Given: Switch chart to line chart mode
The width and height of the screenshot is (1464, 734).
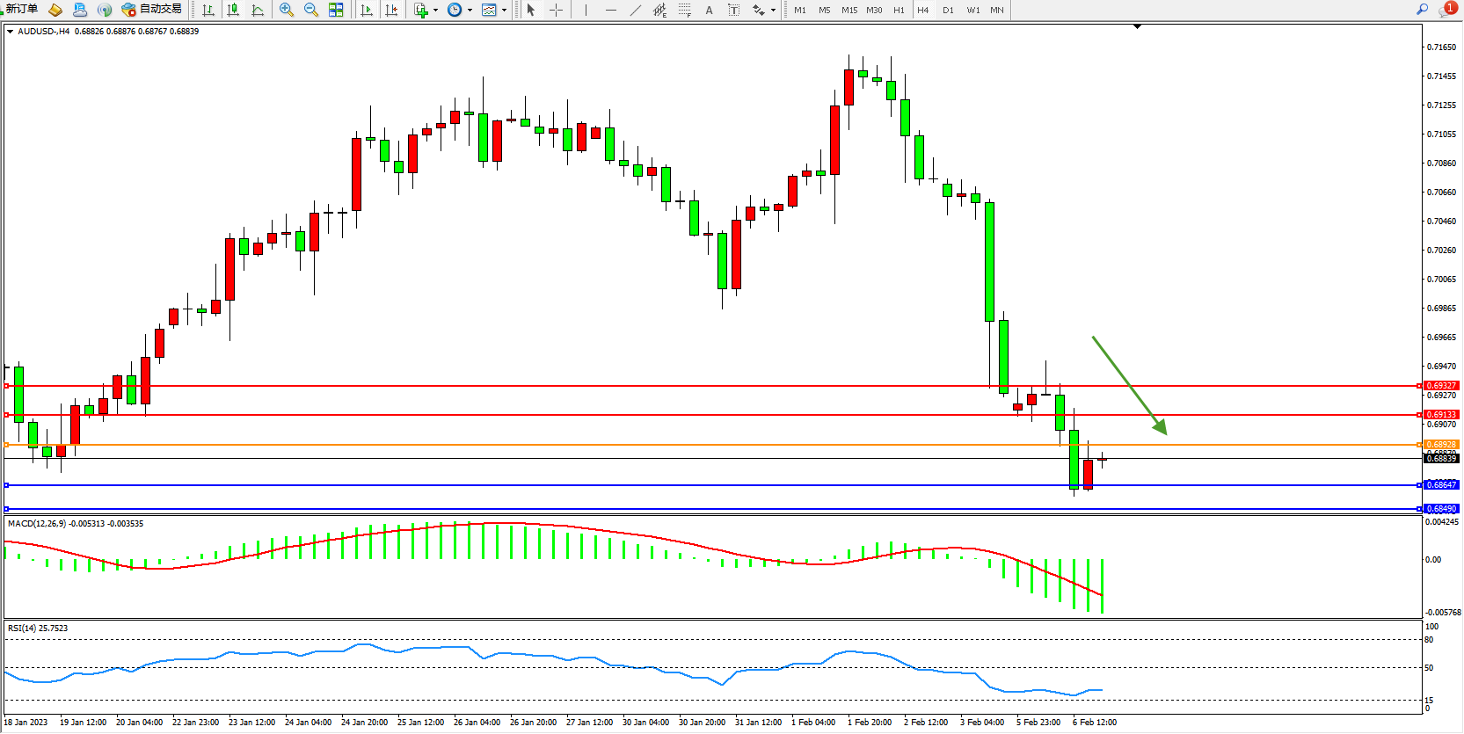Looking at the screenshot, I should coord(258,10).
